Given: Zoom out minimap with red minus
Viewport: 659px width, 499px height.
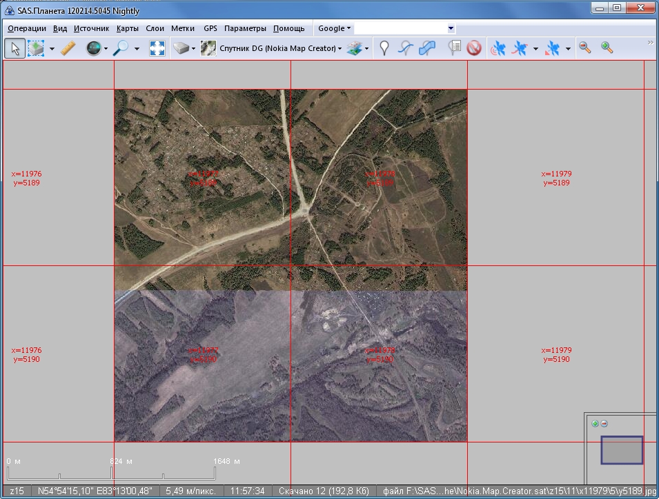Looking at the screenshot, I should [604, 424].
